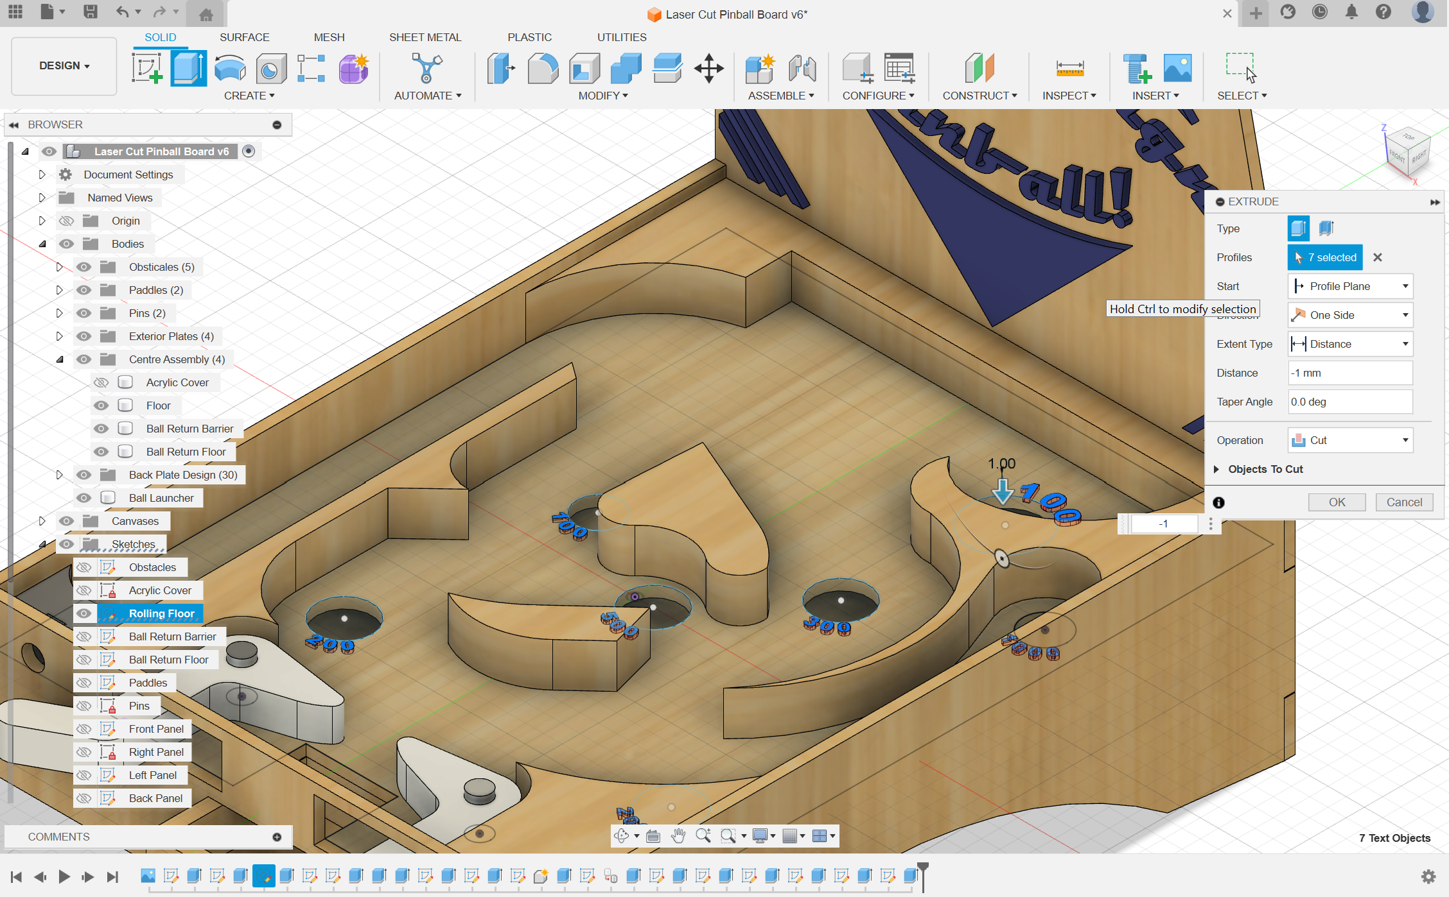Open the Operation Cut dropdown
The height and width of the screenshot is (897, 1449).
[1350, 440]
